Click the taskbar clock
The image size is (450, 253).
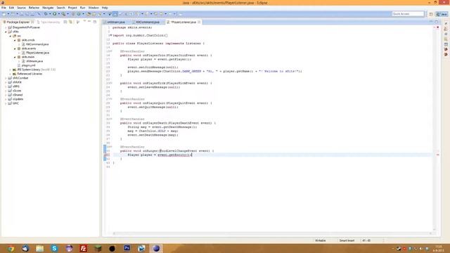(x=439, y=248)
